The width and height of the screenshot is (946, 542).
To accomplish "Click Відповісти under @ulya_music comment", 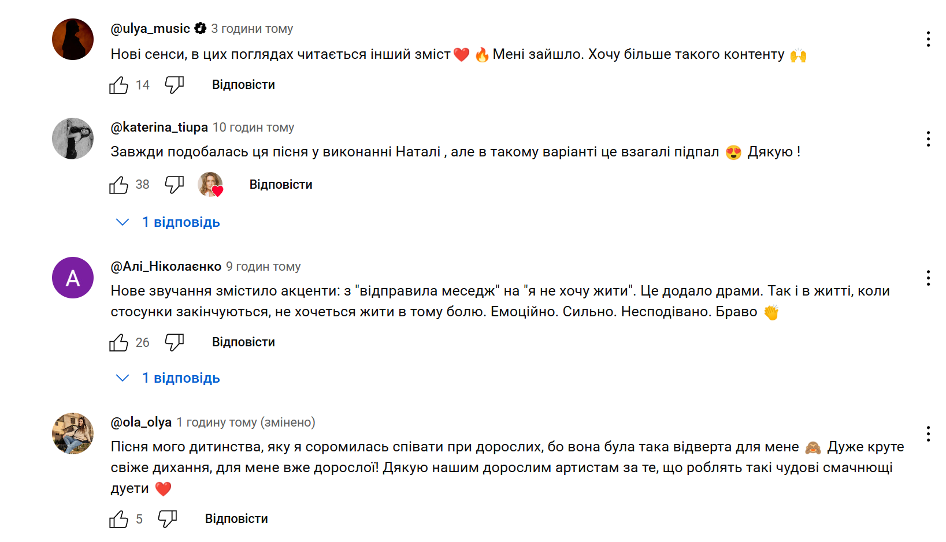I will pyautogui.click(x=243, y=85).
